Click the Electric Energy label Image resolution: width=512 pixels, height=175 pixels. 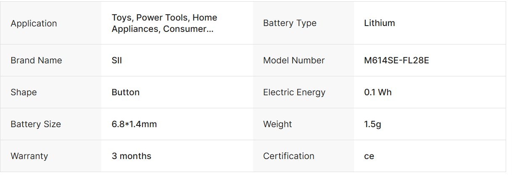(294, 92)
